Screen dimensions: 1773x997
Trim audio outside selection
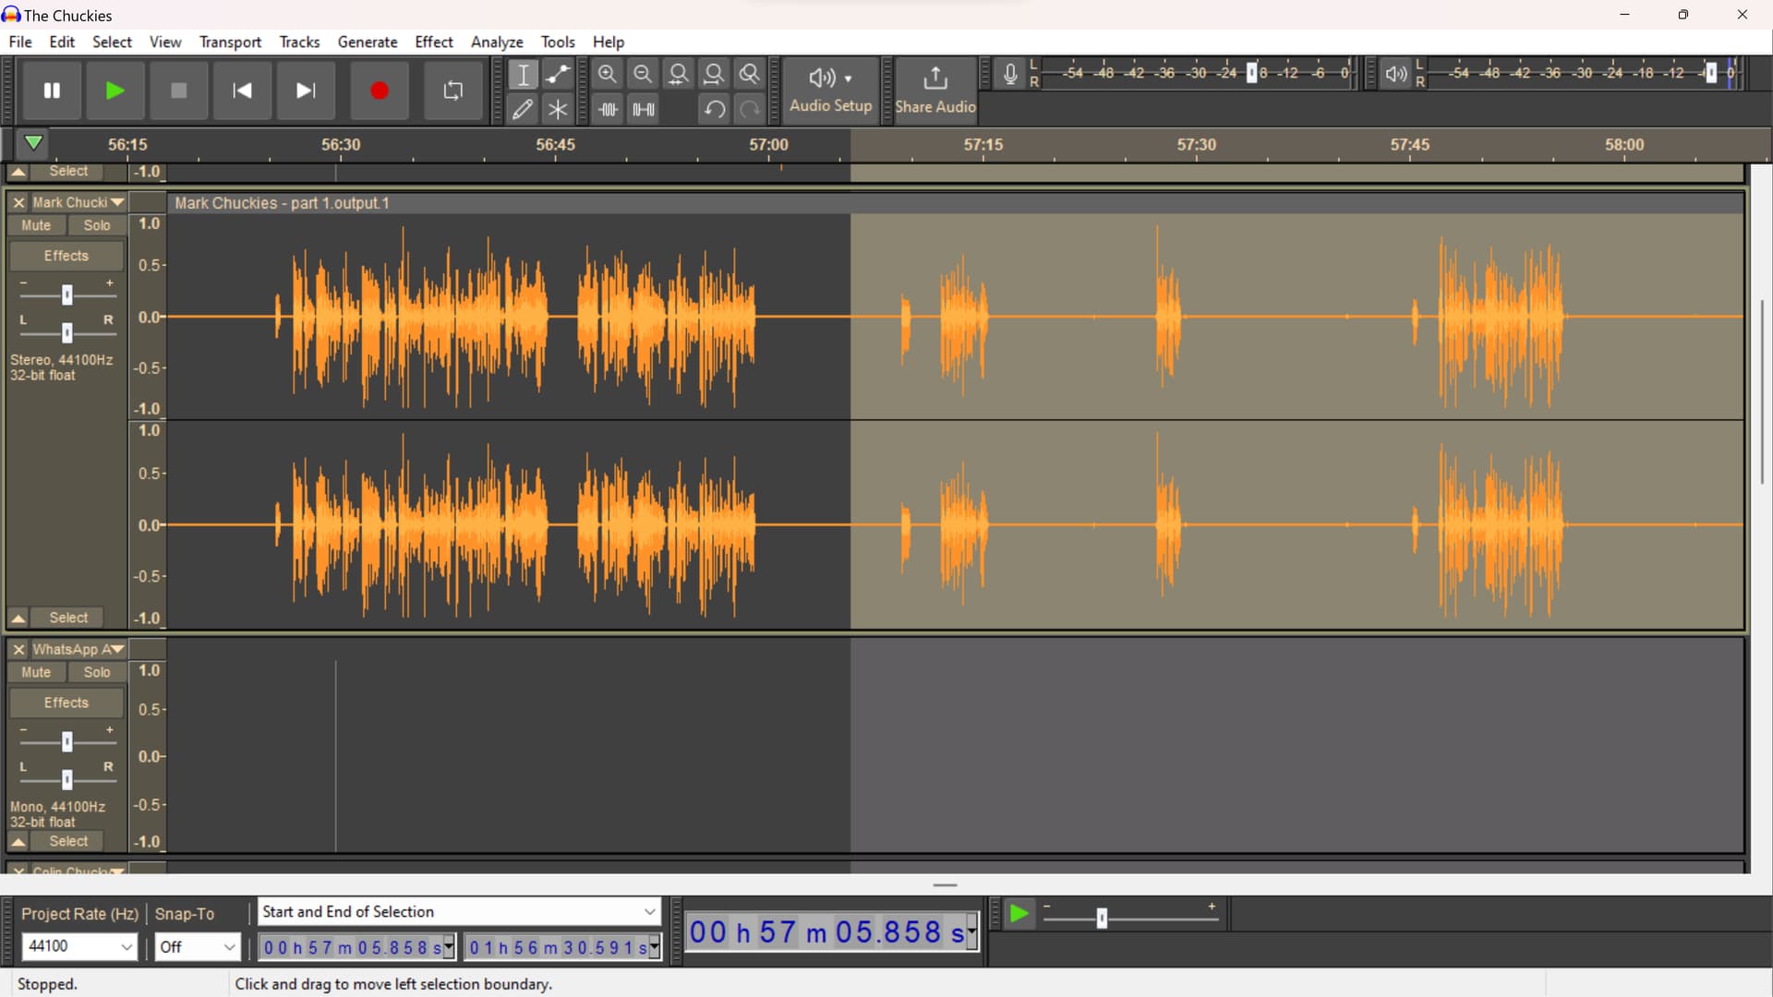click(x=608, y=109)
